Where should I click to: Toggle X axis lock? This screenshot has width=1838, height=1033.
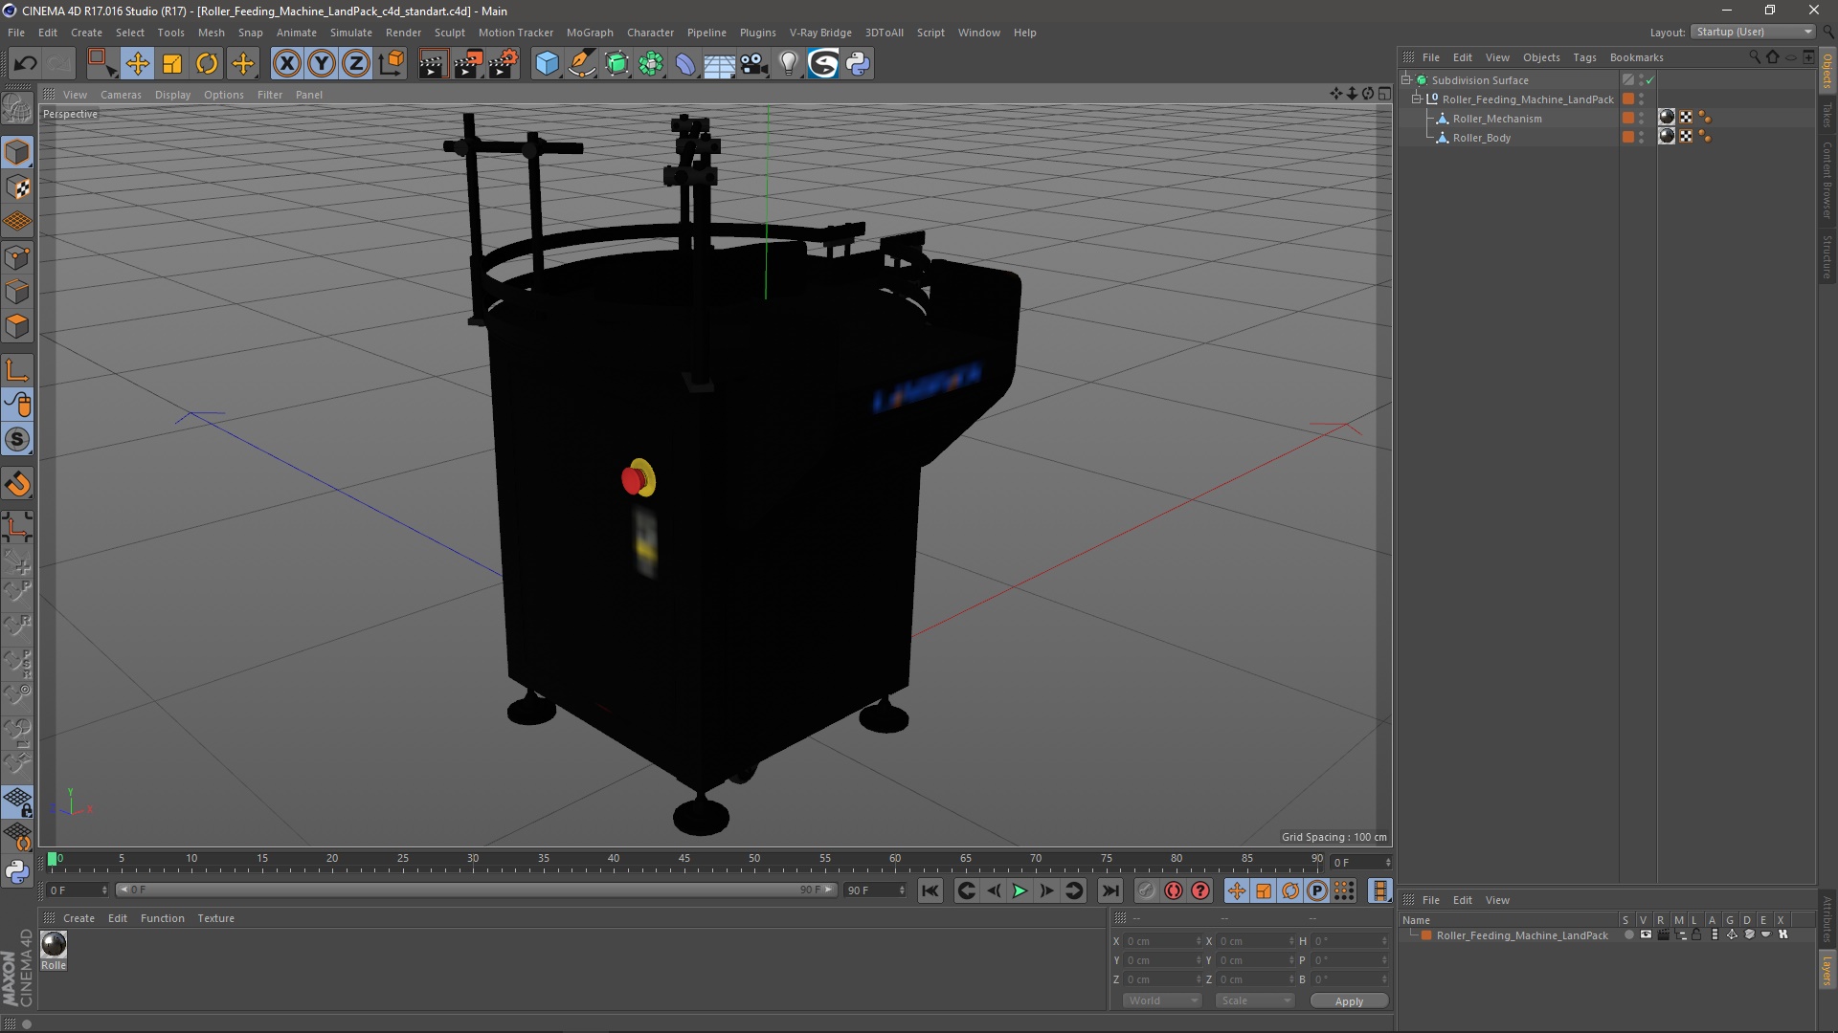pos(286,64)
